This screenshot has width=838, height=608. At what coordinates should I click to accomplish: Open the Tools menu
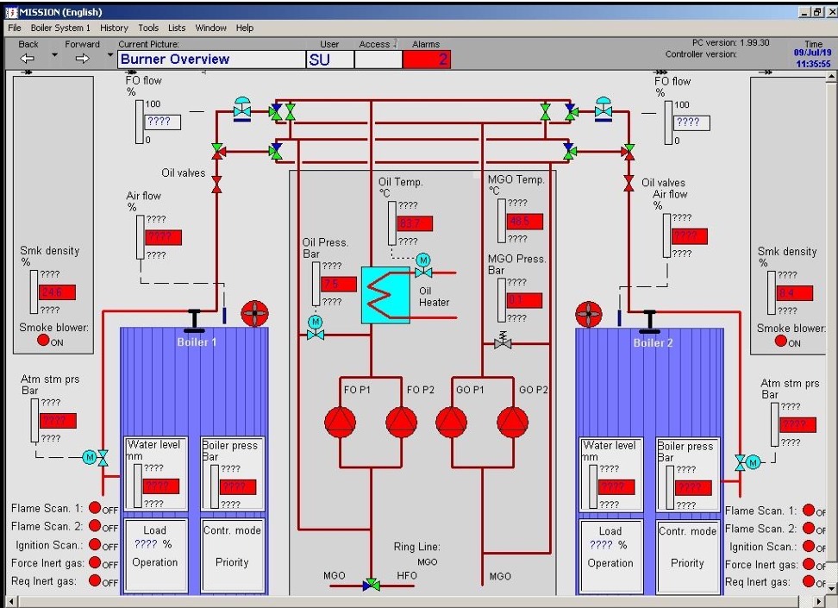148,28
